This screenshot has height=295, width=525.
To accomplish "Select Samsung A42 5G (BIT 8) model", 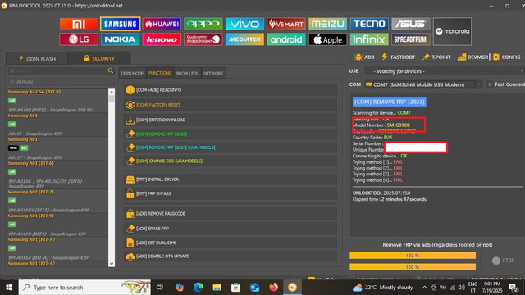I will coord(34,92).
